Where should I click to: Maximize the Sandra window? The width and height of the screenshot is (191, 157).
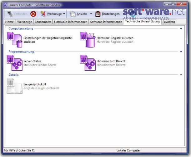(x=173, y=4)
